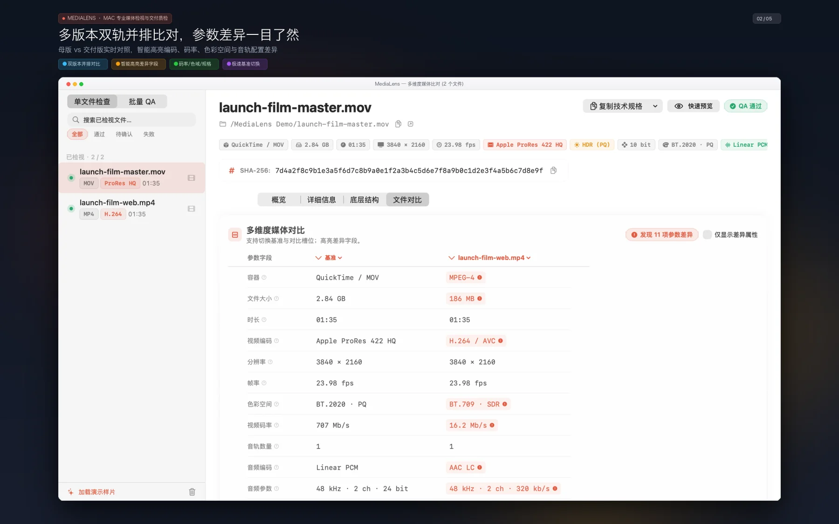Click the film icon on launch-film-web.mp4 row
The height and width of the screenshot is (524, 839).
point(191,209)
